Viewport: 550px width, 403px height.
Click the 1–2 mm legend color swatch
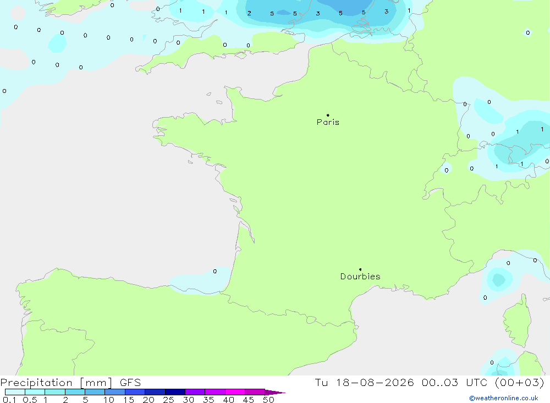[x=55, y=392]
